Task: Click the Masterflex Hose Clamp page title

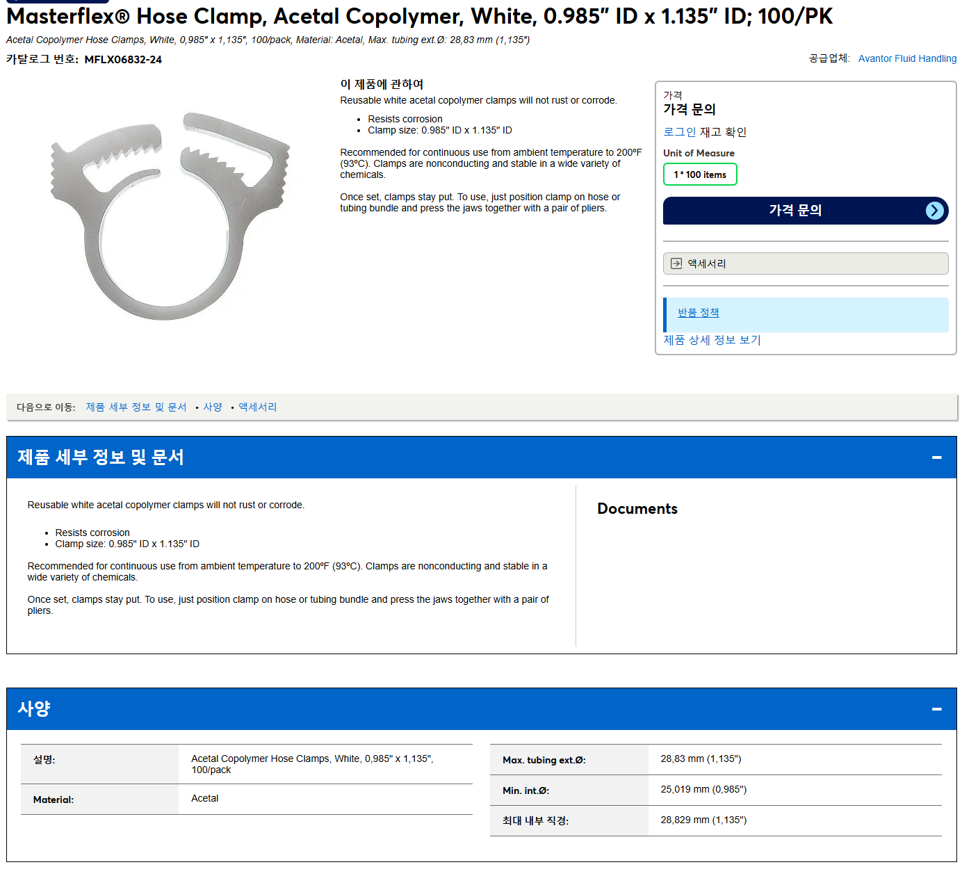Action: pos(419,16)
